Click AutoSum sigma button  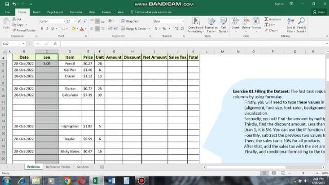click(x=272, y=19)
